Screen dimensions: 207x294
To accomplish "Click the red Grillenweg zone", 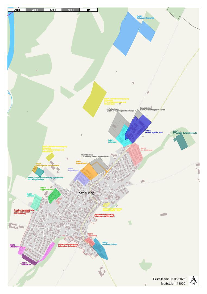I will 89,241.
